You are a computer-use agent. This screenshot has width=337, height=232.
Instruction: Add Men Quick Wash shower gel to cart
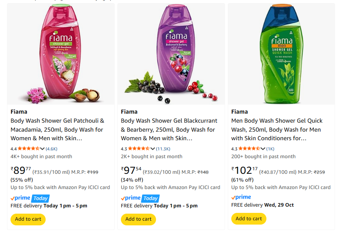pyautogui.click(x=249, y=219)
